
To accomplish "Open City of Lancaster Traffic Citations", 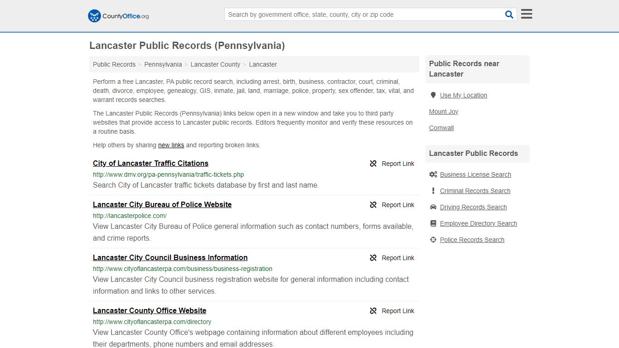I will pyautogui.click(x=150, y=163).
